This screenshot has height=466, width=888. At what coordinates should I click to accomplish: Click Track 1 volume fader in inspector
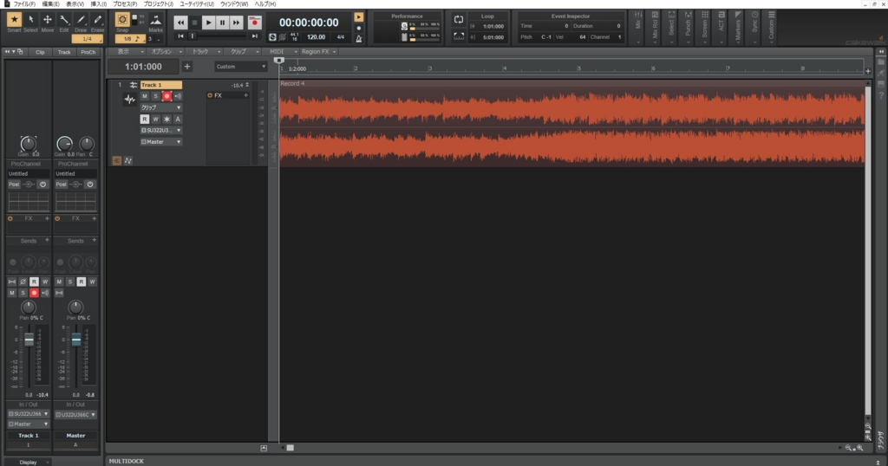[29, 340]
